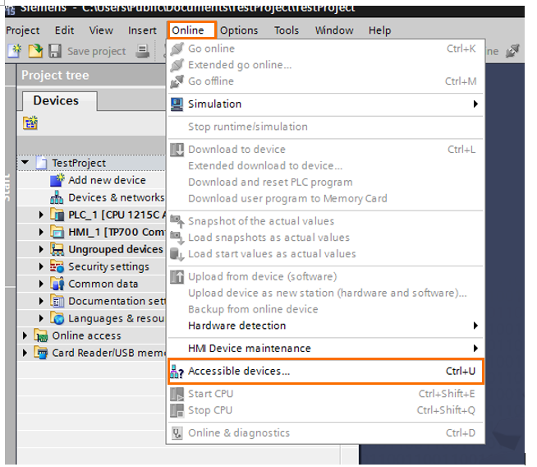This screenshot has height=467, width=537.
Task: Open the Help menu
Action: (x=379, y=30)
